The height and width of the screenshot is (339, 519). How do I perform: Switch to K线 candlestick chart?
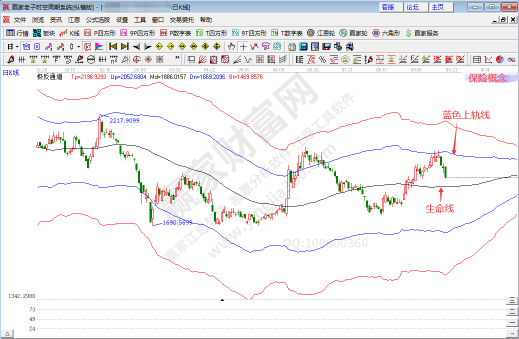[x=69, y=33]
